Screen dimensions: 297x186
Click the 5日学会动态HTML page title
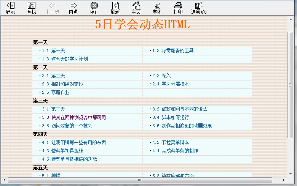click(142, 24)
